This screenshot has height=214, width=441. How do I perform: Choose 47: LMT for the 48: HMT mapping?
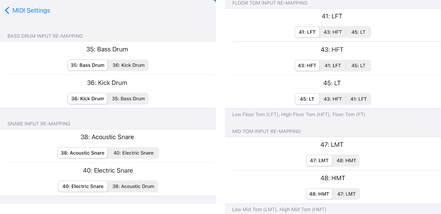click(346, 194)
